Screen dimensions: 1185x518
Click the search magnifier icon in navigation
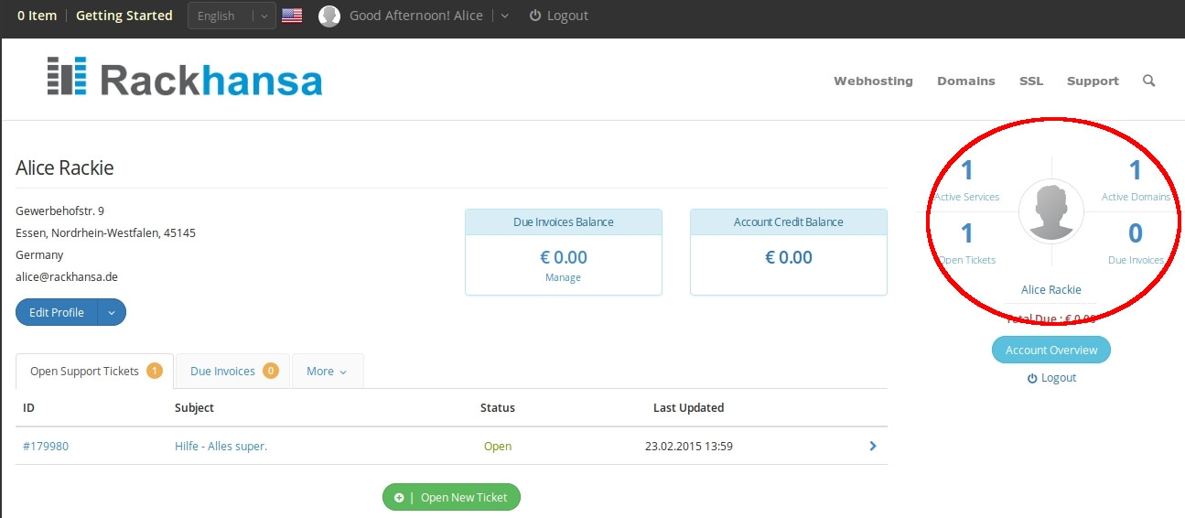1148,81
